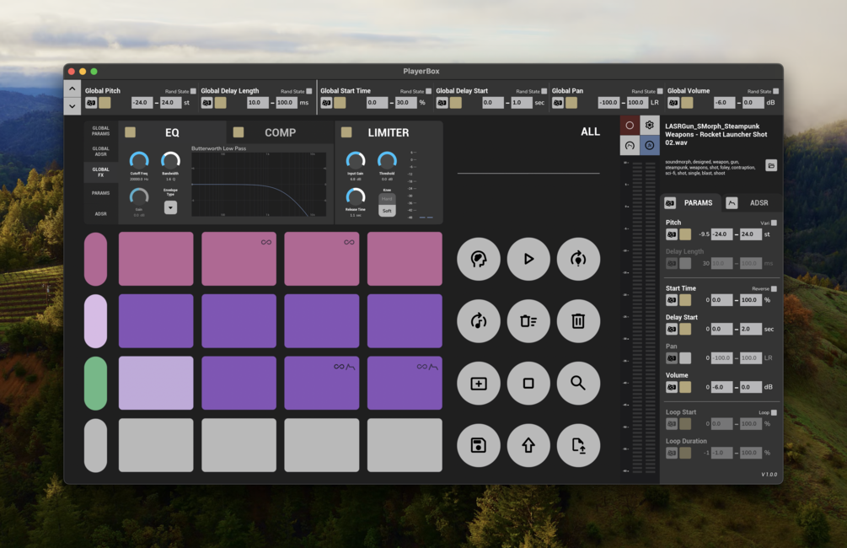Open the sample folder icon

[771, 165]
